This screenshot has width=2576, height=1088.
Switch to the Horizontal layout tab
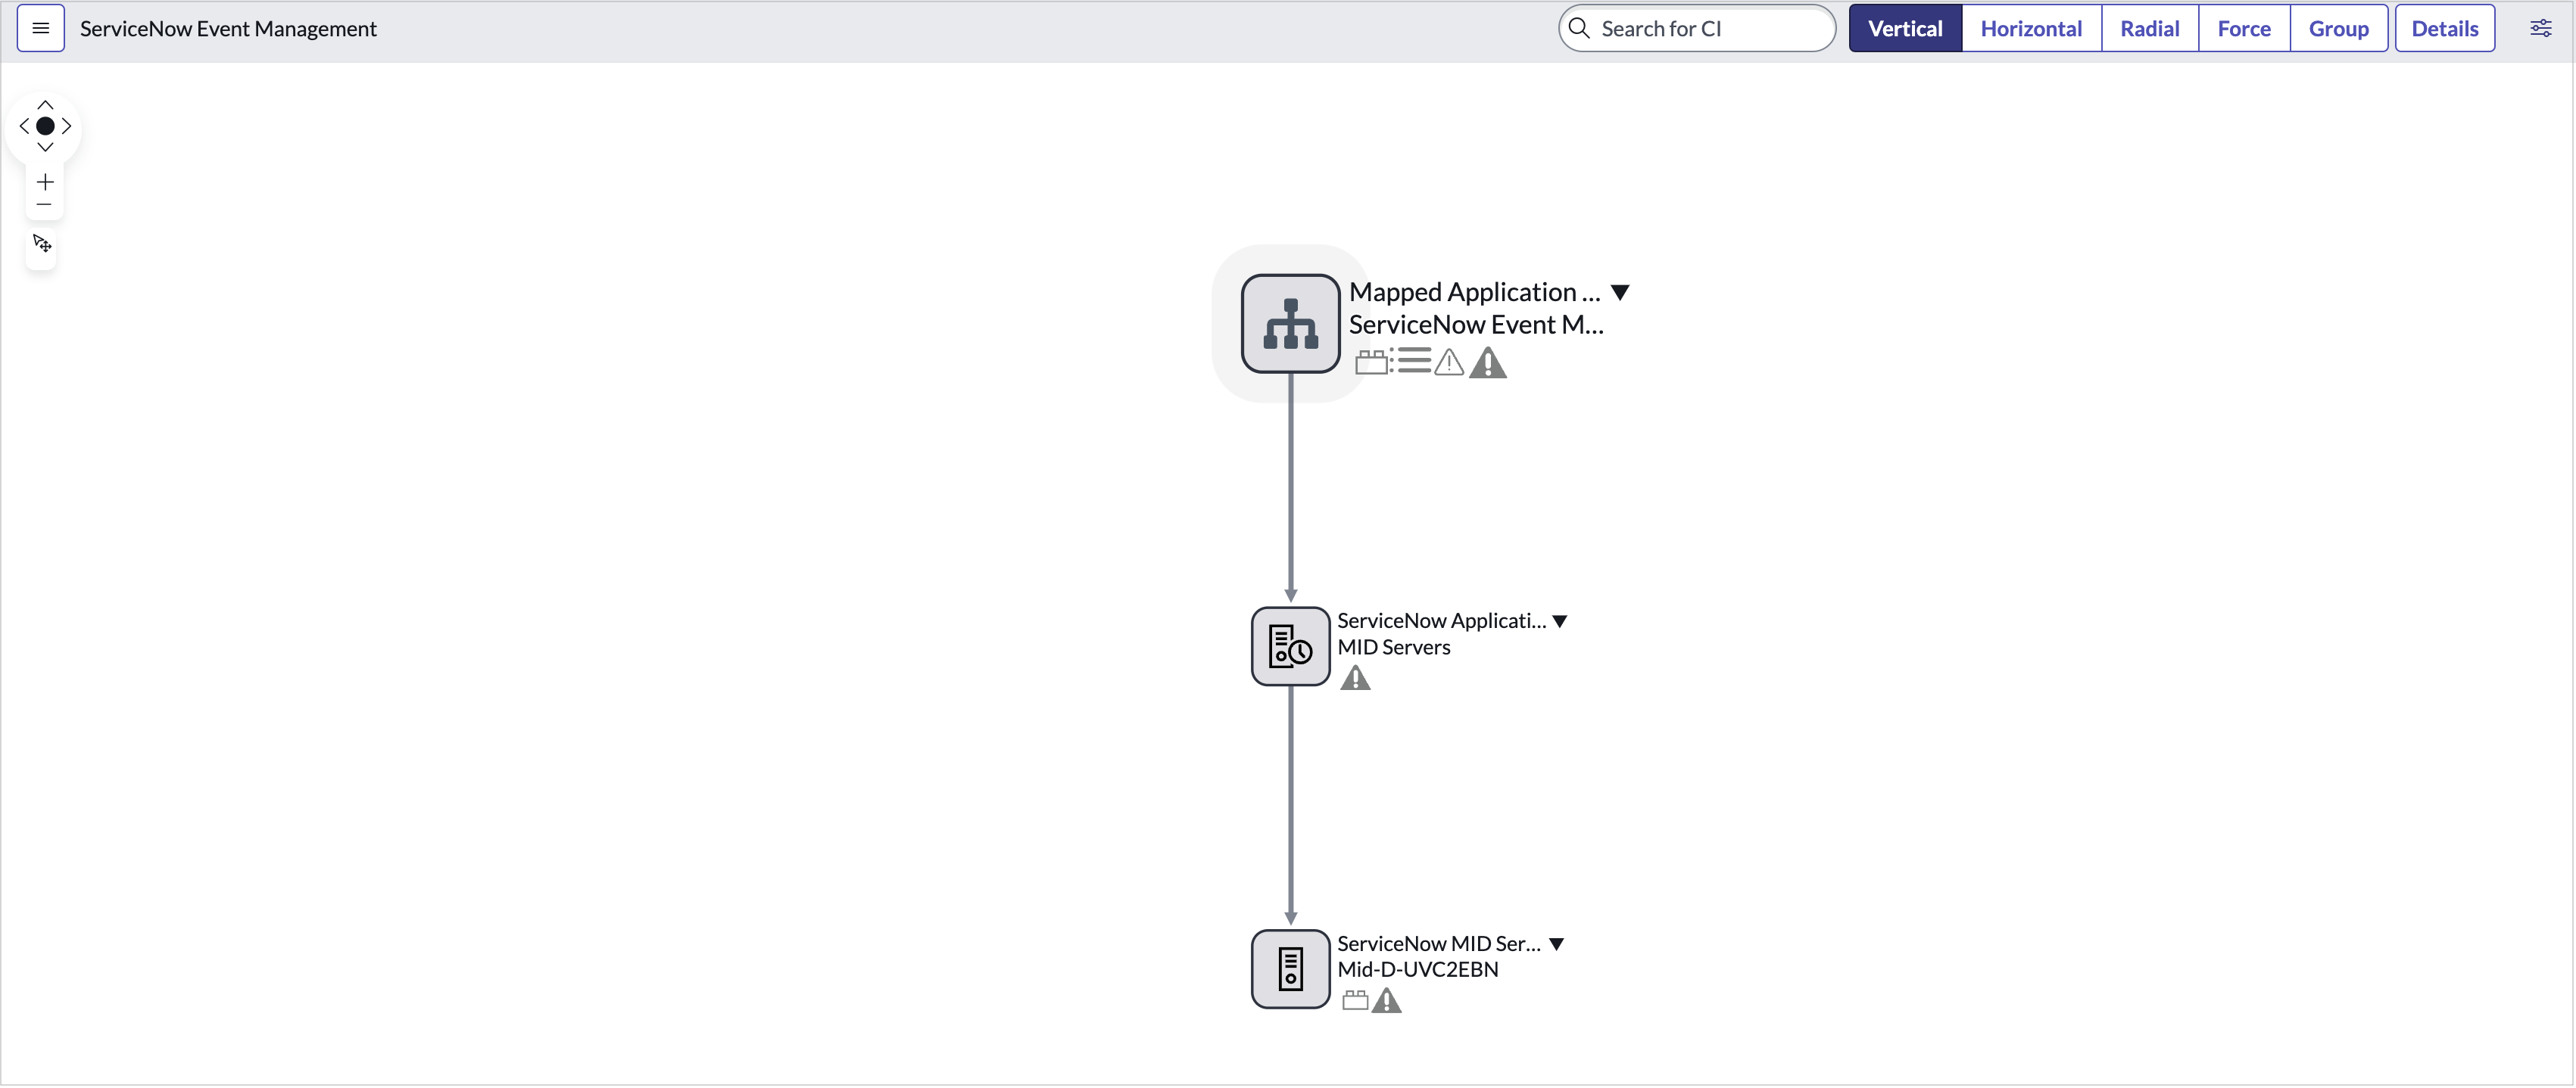coord(2031,28)
